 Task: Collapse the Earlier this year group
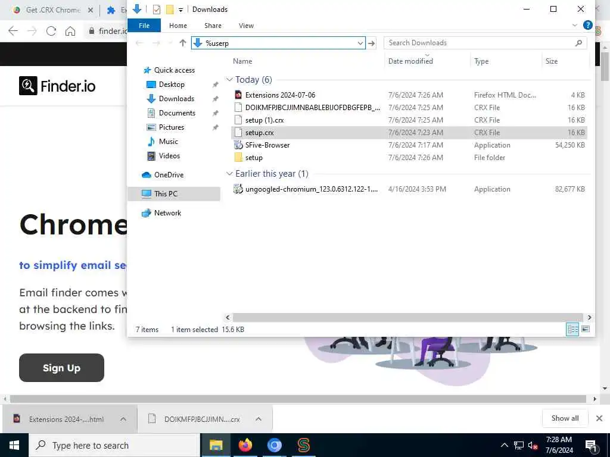229,174
